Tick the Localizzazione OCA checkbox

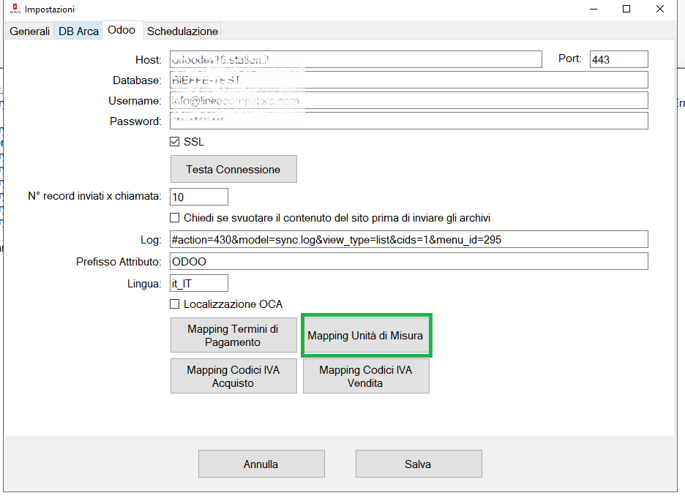click(175, 304)
